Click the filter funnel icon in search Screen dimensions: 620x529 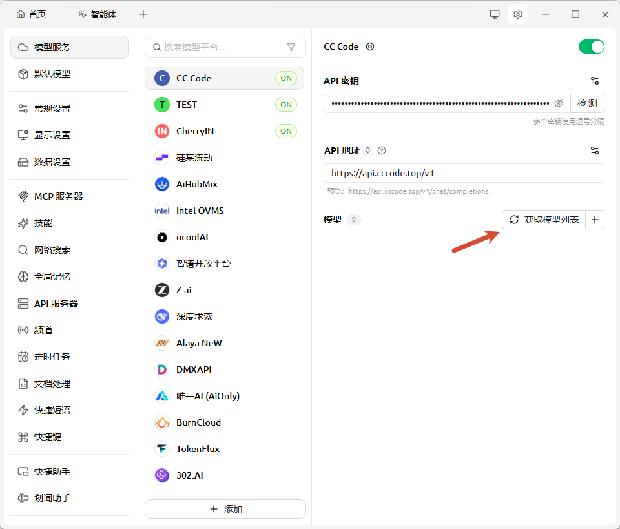click(291, 47)
